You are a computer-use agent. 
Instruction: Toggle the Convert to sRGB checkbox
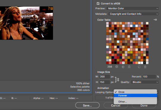[x=98, y=4]
